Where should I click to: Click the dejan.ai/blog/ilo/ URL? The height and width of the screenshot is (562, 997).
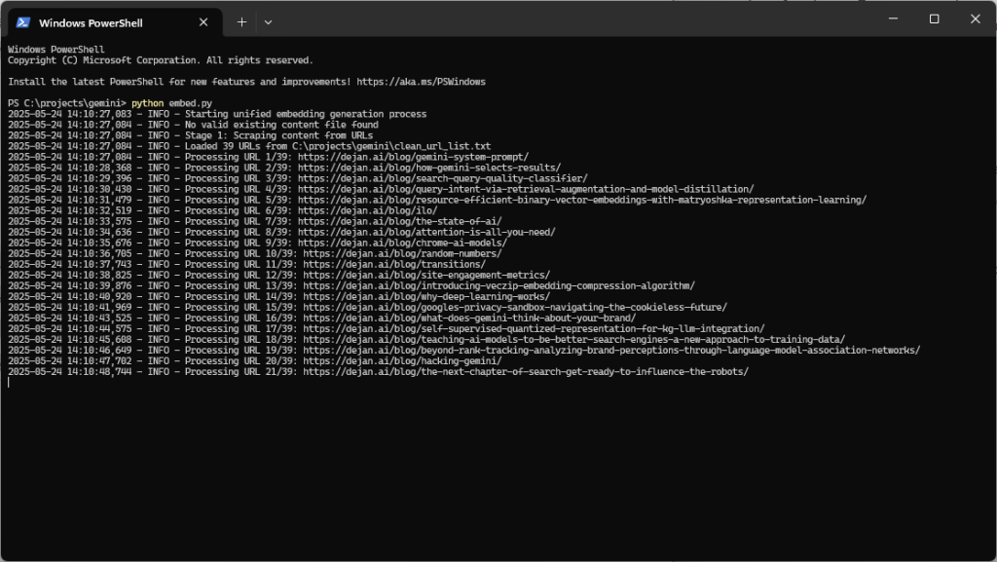pyautogui.click(x=367, y=211)
